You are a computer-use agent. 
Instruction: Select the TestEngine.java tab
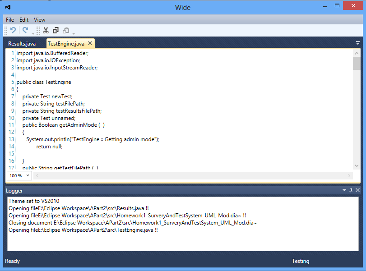[66, 44]
